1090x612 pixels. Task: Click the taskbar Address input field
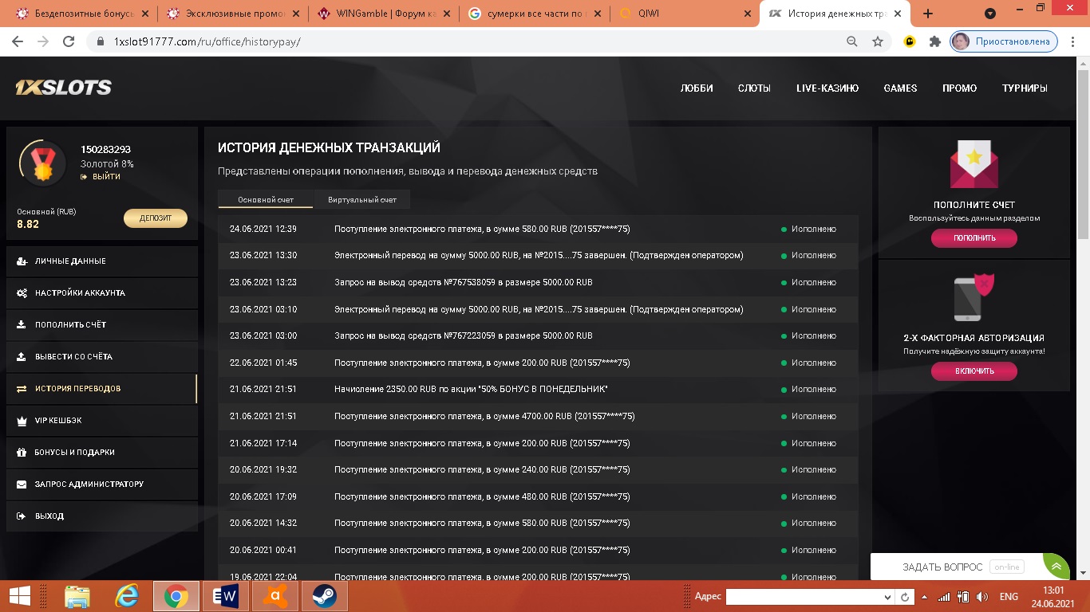804,597
